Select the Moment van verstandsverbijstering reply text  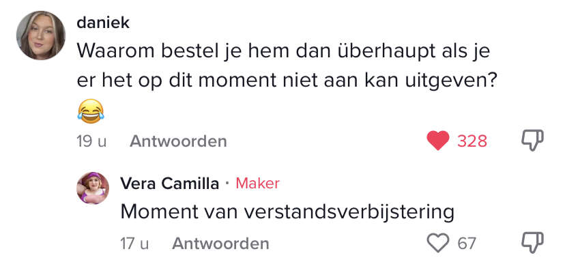click(x=287, y=212)
